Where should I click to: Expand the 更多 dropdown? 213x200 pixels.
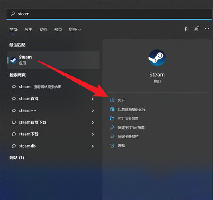pos(75,29)
